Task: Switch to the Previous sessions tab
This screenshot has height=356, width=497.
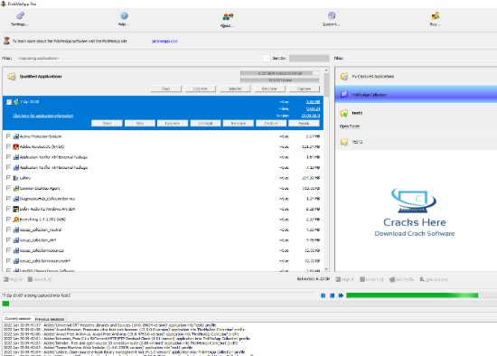Action: [x=50, y=319]
